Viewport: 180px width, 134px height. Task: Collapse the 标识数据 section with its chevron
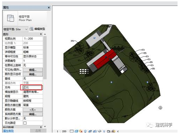41,127
